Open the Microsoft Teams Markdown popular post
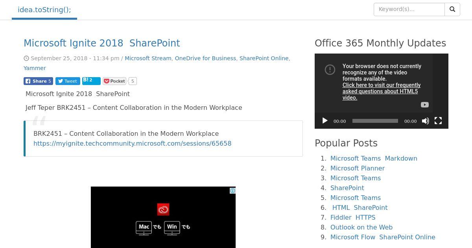 pyautogui.click(x=374, y=158)
